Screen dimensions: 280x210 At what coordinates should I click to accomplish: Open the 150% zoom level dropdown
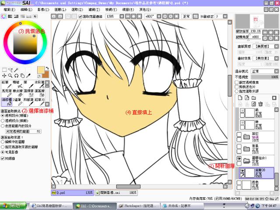(122, 17)
